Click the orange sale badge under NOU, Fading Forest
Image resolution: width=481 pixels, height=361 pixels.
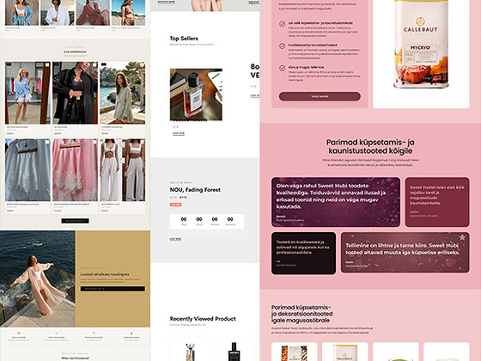pyautogui.click(x=176, y=205)
